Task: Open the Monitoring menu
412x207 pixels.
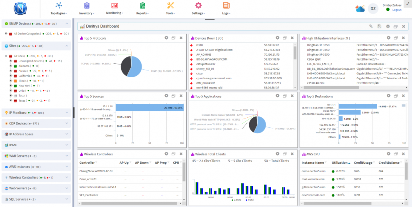Action: tap(114, 8)
